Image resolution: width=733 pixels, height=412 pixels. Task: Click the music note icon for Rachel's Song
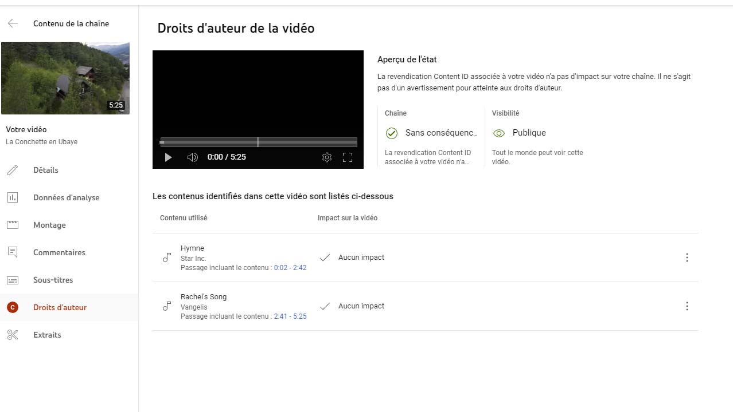pos(167,306)
